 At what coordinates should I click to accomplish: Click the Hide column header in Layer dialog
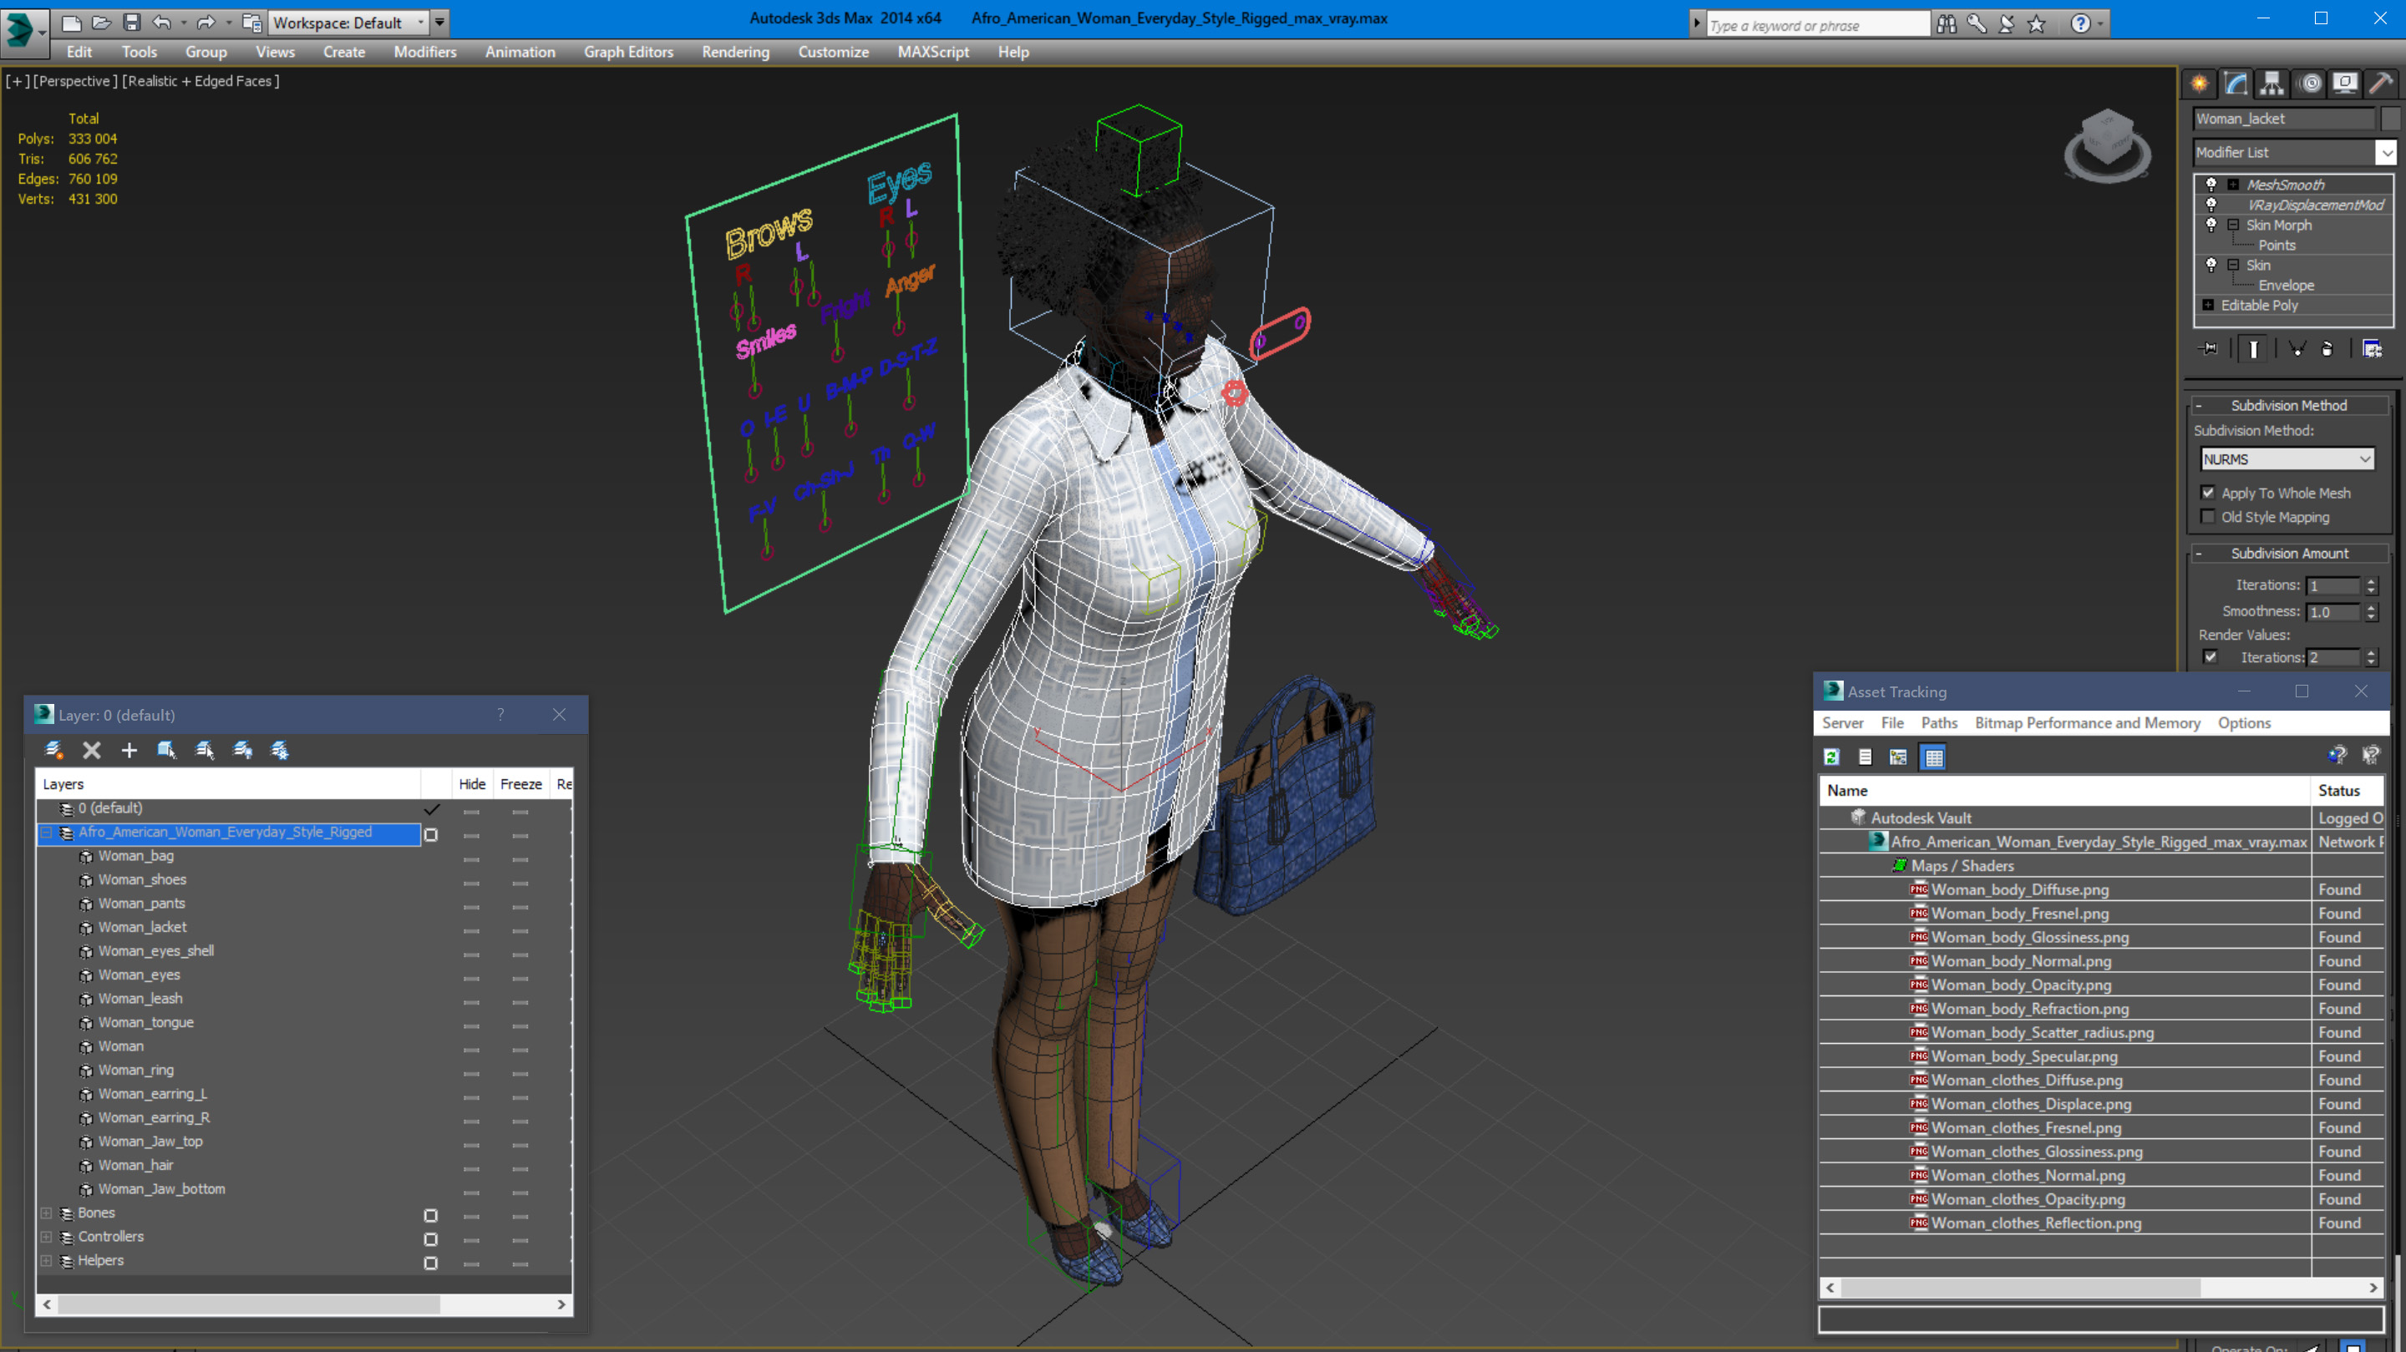[x=472, y=784]
